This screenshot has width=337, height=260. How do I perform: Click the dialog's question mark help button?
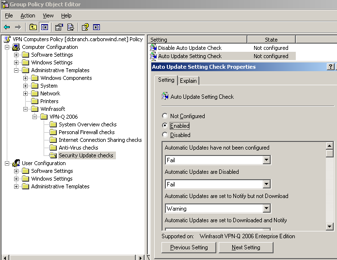[330, 67]
